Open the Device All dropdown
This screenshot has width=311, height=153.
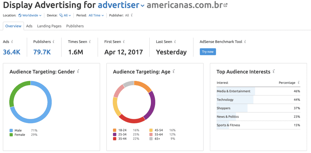65,15
